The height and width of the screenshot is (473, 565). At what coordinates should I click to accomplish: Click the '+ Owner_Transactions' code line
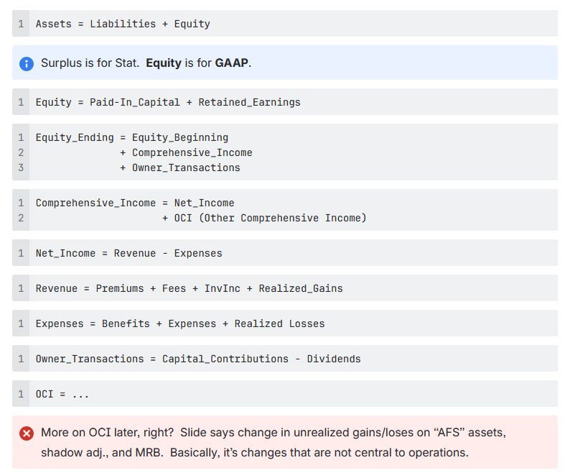(x=179, y=167)
